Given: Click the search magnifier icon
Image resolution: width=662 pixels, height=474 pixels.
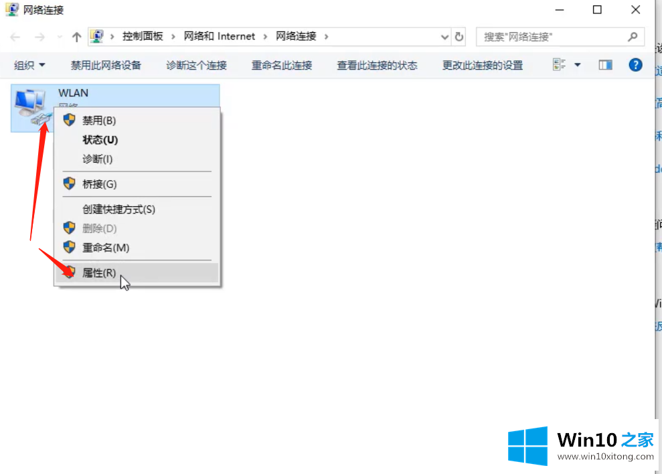Looking at the screenshot, I should click(x=633, y=37).
